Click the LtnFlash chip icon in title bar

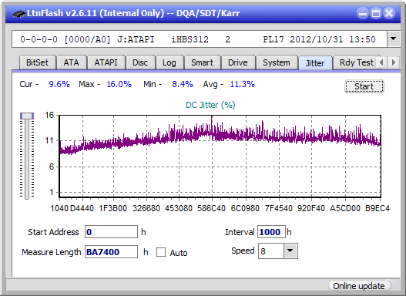[19, 14]
